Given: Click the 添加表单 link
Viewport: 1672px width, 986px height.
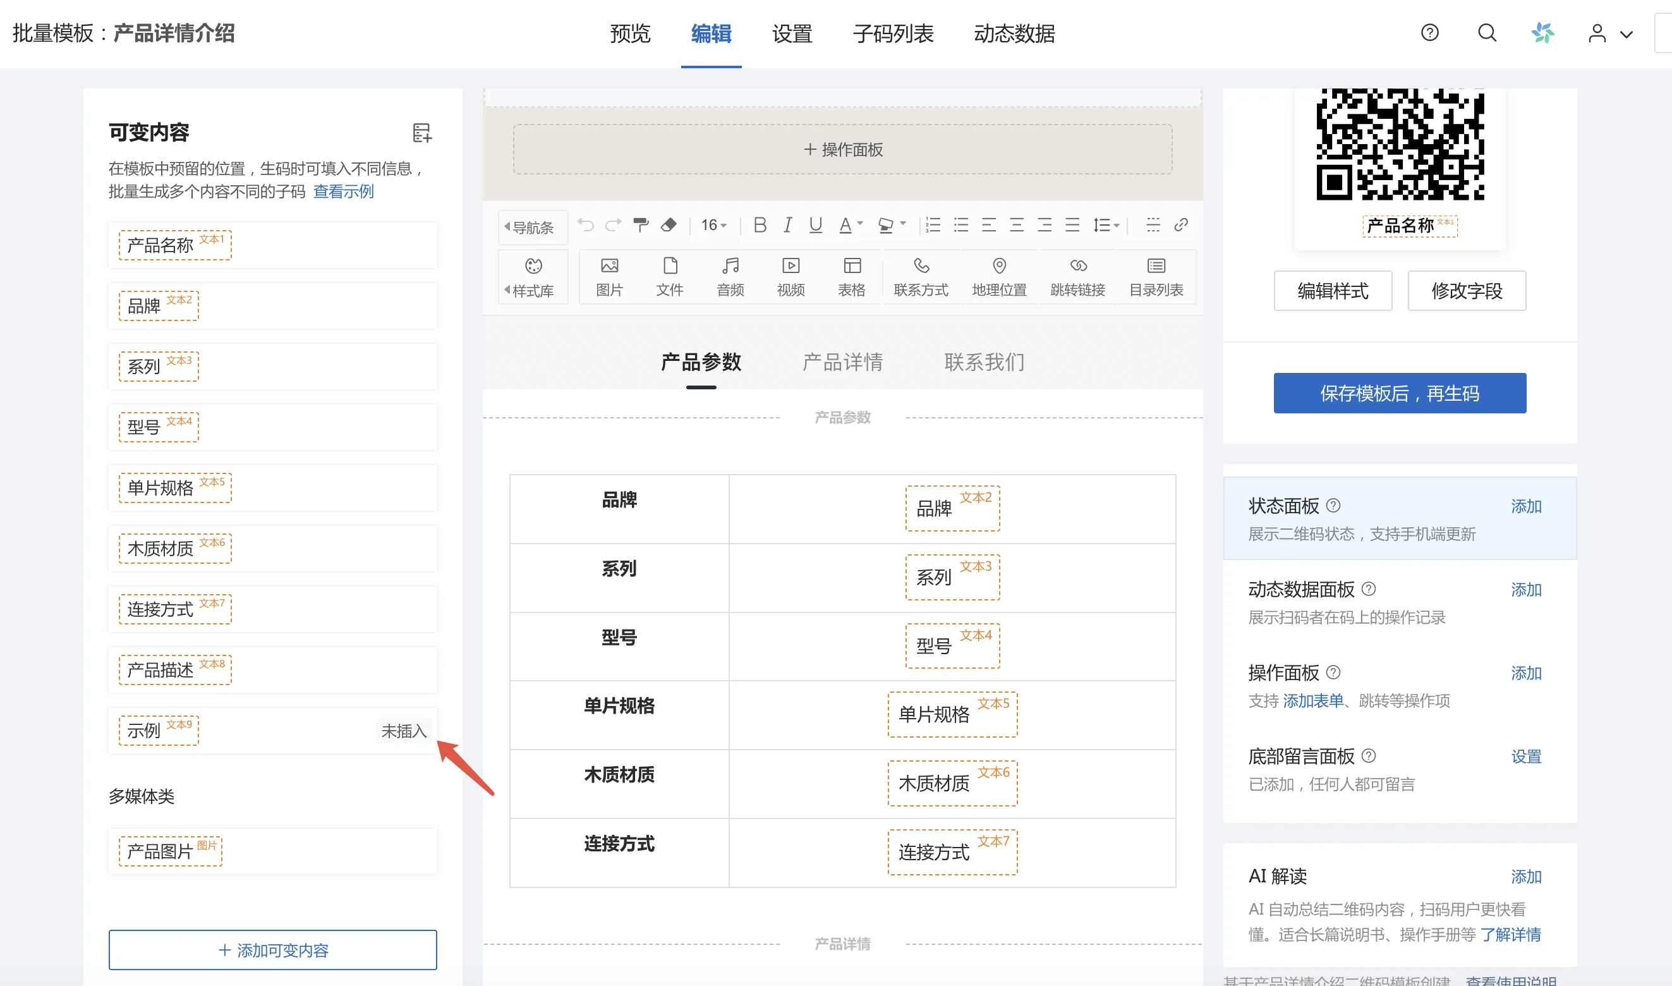Looking at the screenshot, I should tap(1312, 701).
